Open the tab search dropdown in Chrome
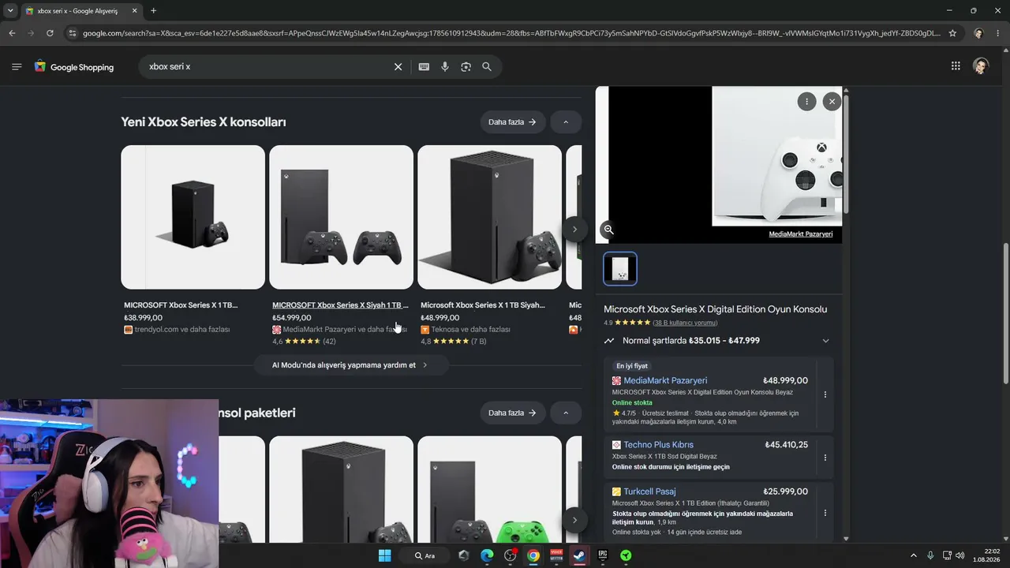1010x568 pixels. click(10, 11)
